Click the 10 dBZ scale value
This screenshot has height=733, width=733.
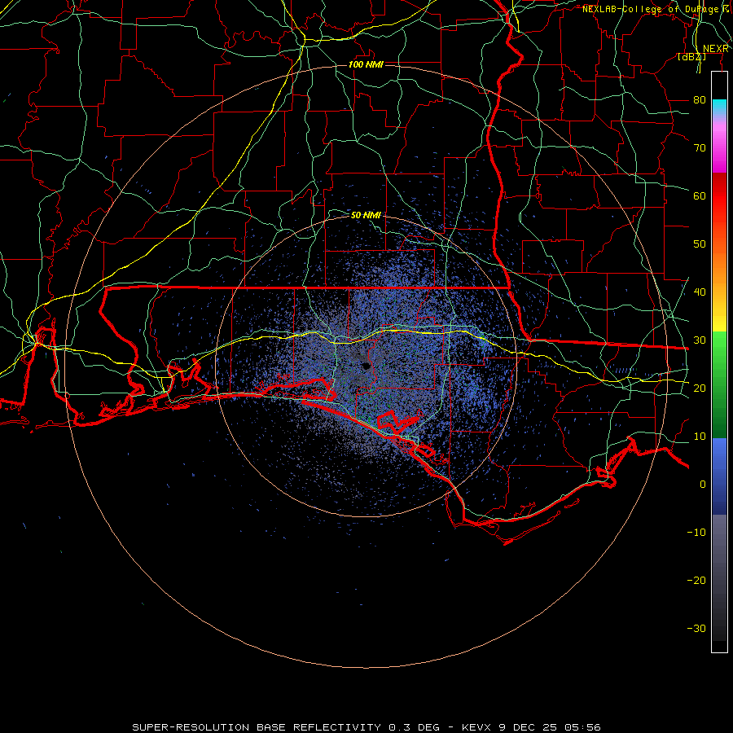pos(700,437)
